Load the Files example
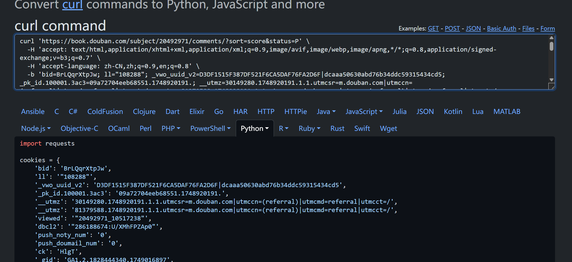The image size is (572, 262). point(528,29)
